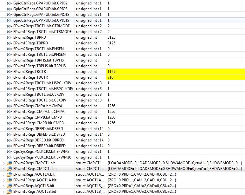Expand the EPwm2Regs.CMPCTL.bit struct
The image size is (245, 195).
pos(3,163)
